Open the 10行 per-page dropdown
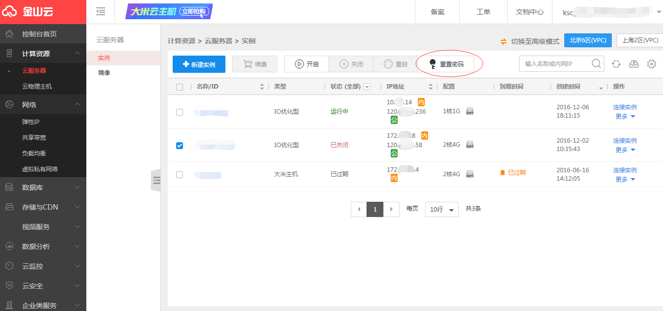 442,210
